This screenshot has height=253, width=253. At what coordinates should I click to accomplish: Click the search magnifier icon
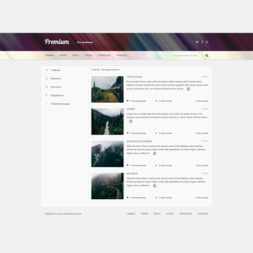207,56
